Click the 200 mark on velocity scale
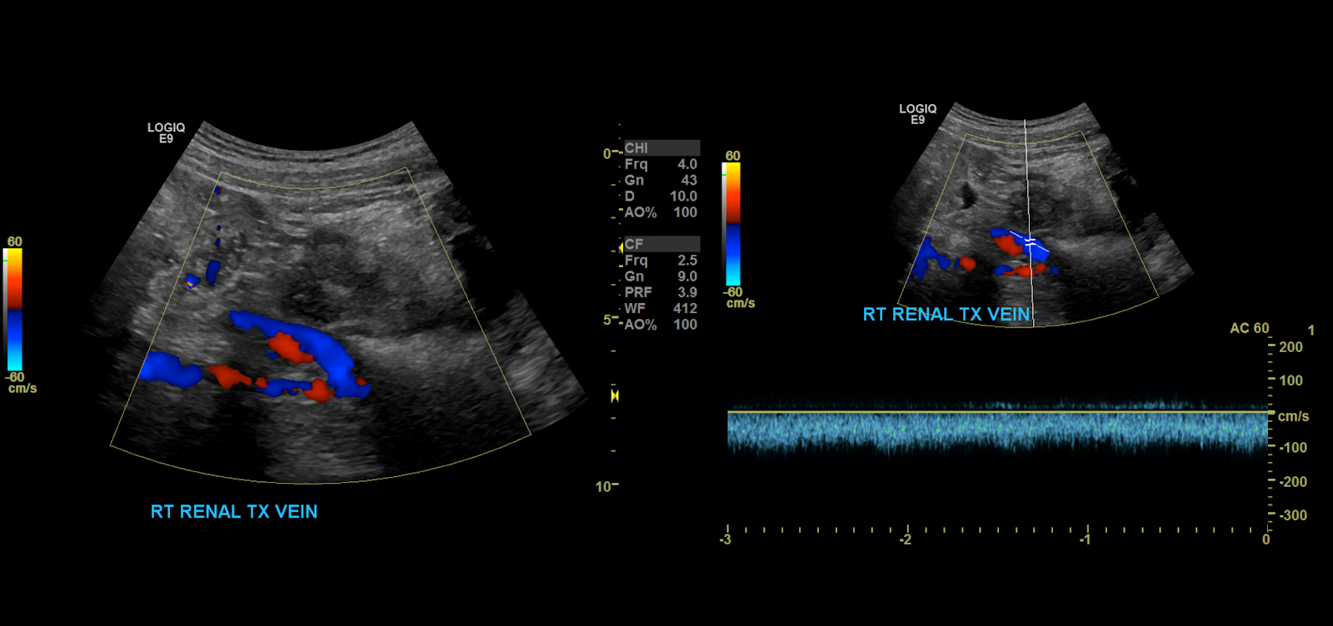 pos(1290,347)
